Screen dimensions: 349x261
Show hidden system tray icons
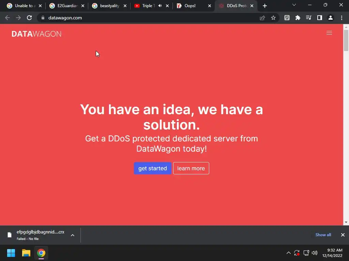coord(288,253)
